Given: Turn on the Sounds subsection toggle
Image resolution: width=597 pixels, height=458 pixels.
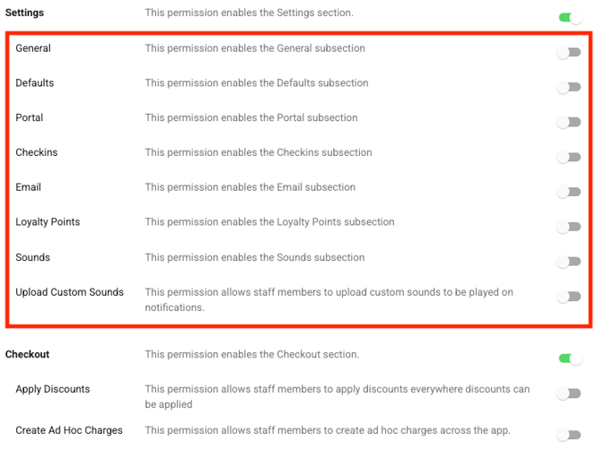Looking at the screenshot, I should coord(568,262).
